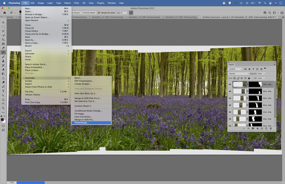This screenshot has width=285, height=184.
Task: Hide the top blue...dng layer visibility
Action: [230, 84]
